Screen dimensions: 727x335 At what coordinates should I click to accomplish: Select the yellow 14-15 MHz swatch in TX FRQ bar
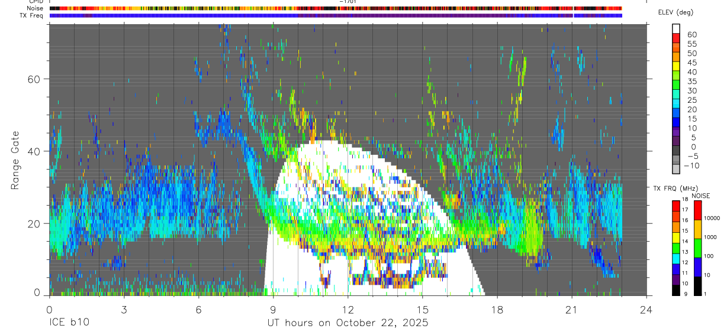point(676,237)
